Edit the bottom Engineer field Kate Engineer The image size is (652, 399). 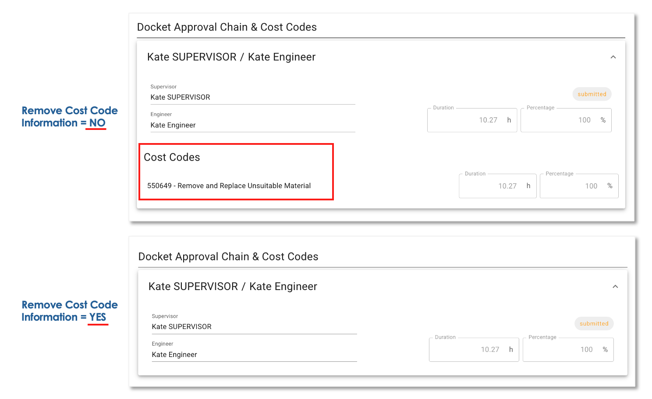coord(174,354)
